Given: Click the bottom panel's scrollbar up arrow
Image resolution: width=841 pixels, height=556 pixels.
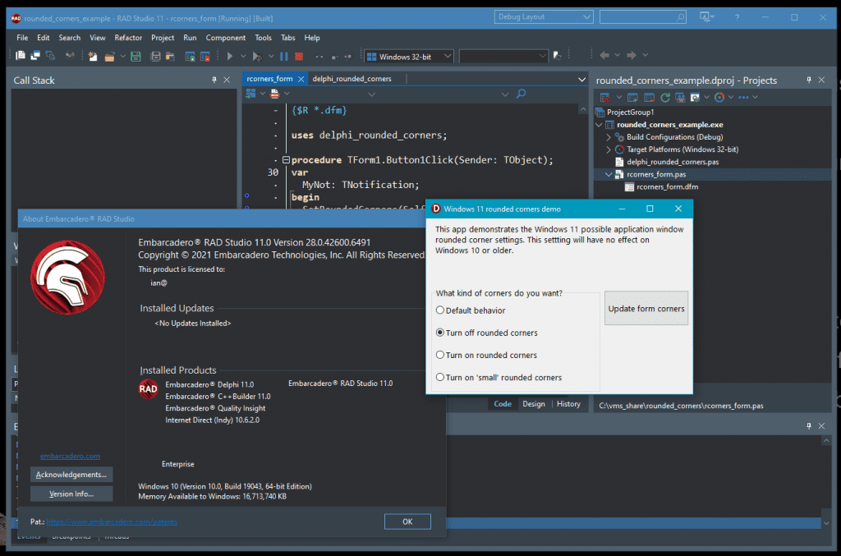Looking at the screenshot, I should pyautogui.click(x=826, y=441).
